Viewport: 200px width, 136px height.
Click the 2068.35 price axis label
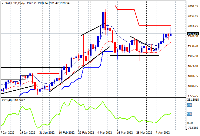pyautogui.click(x=193, y=6)
